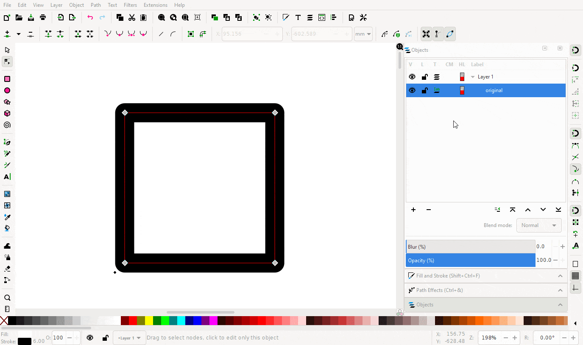
Task: Hide the 'original' object with eye icon
Action: 412,90
